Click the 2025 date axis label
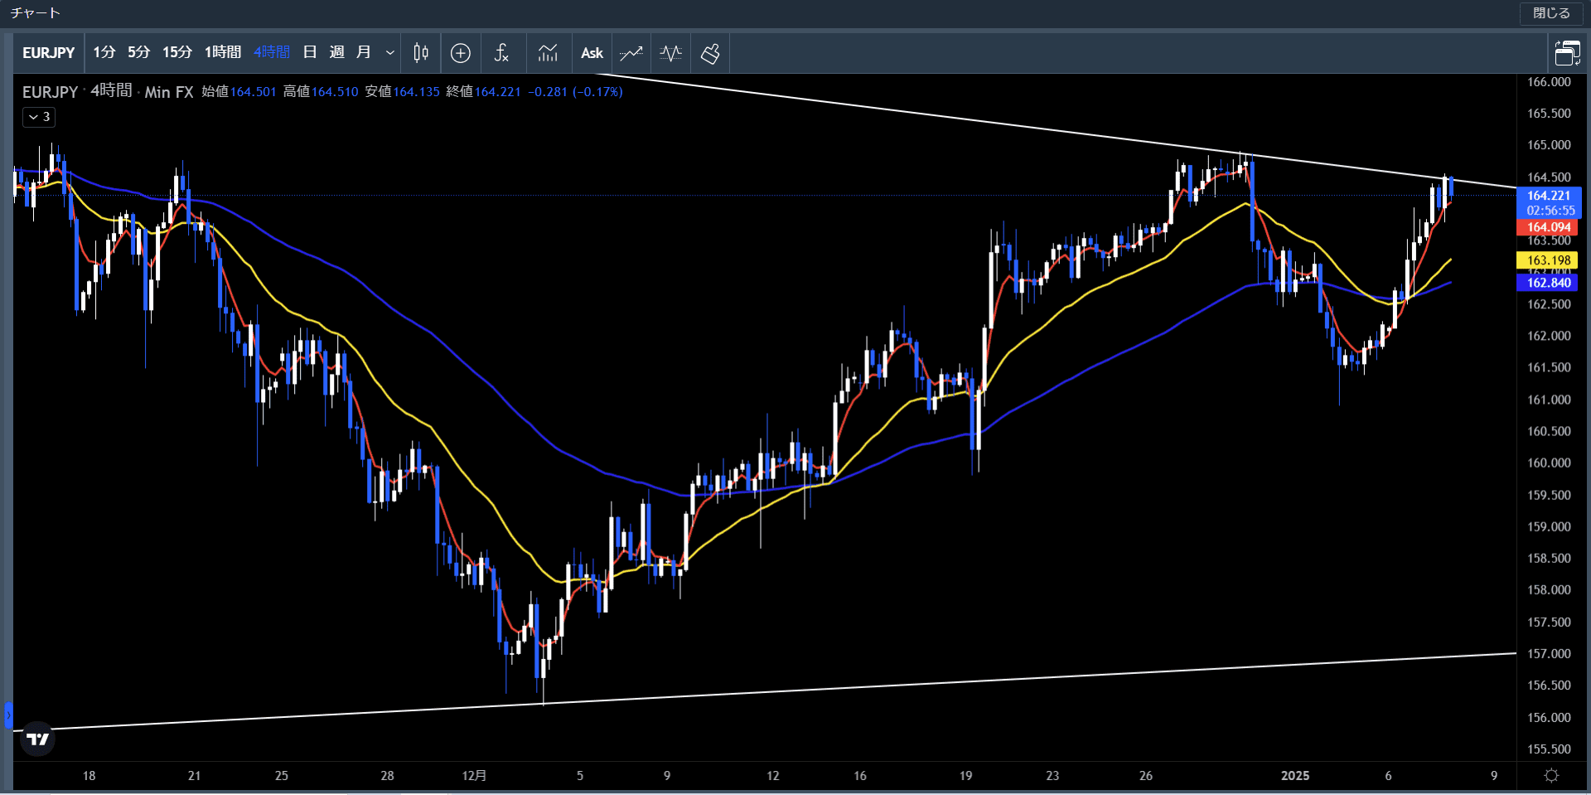 [1295, 776]
